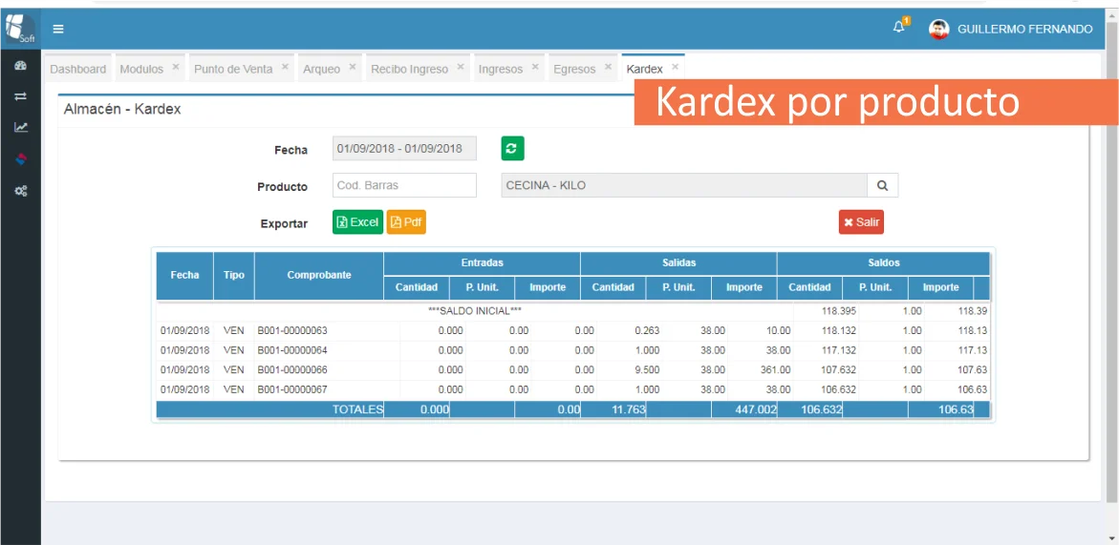Click the green refresh date button
The height and width of the screenshot is (545, 1119).
coord(512,148)
